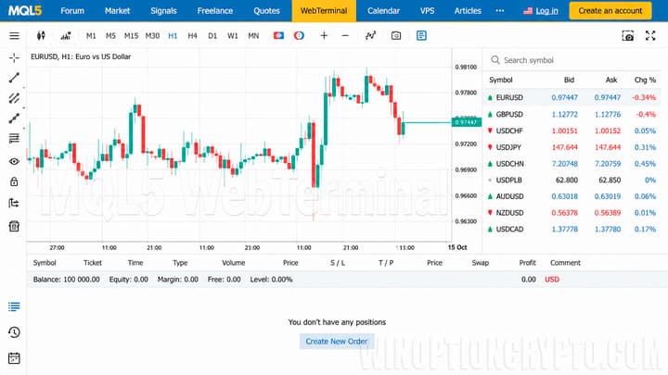Click the blue-red flag toolbar icon
The width and height of the screenshot is (668, 375).
click(278, 36)
